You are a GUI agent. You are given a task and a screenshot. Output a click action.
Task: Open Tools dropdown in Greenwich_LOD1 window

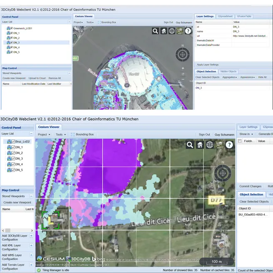coord(90,22)
